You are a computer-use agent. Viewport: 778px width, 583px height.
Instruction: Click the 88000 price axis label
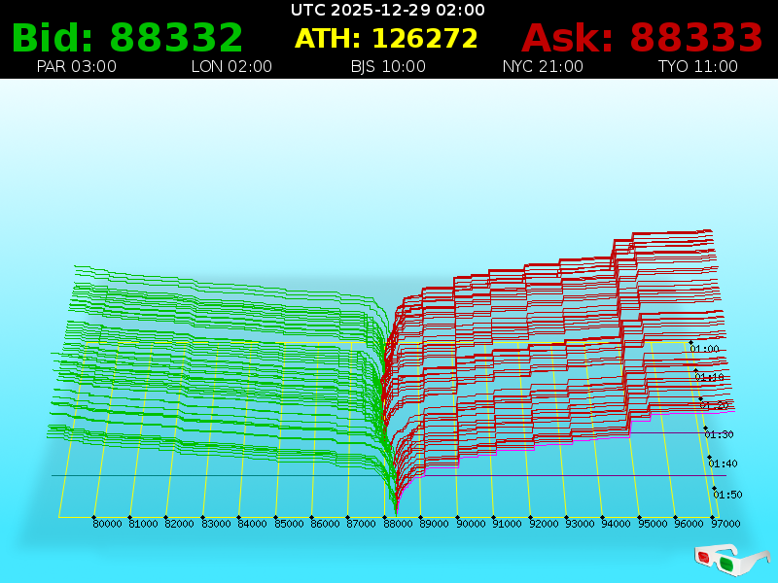(397, 524)
